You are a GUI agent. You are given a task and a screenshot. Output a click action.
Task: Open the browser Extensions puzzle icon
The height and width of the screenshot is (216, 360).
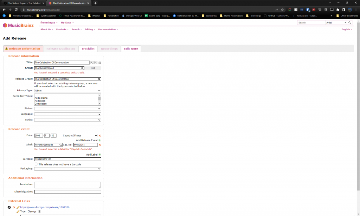pyautogui.click(x=338, y=9)
